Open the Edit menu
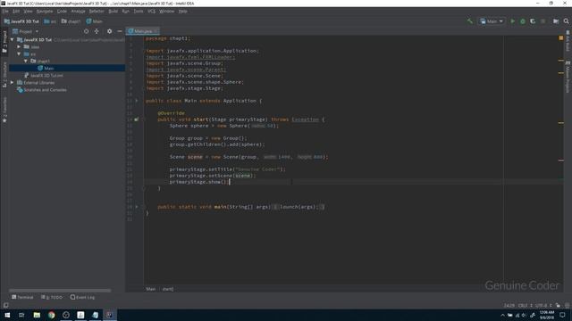572x321 pixels. pos(16,12)
